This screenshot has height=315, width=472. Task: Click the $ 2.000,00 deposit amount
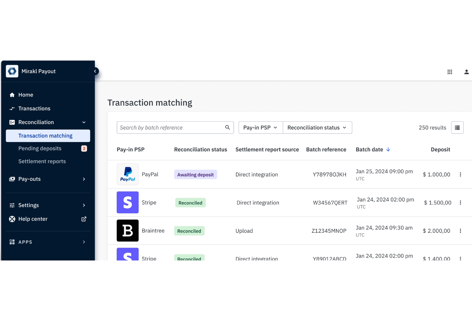click(437, 231)
